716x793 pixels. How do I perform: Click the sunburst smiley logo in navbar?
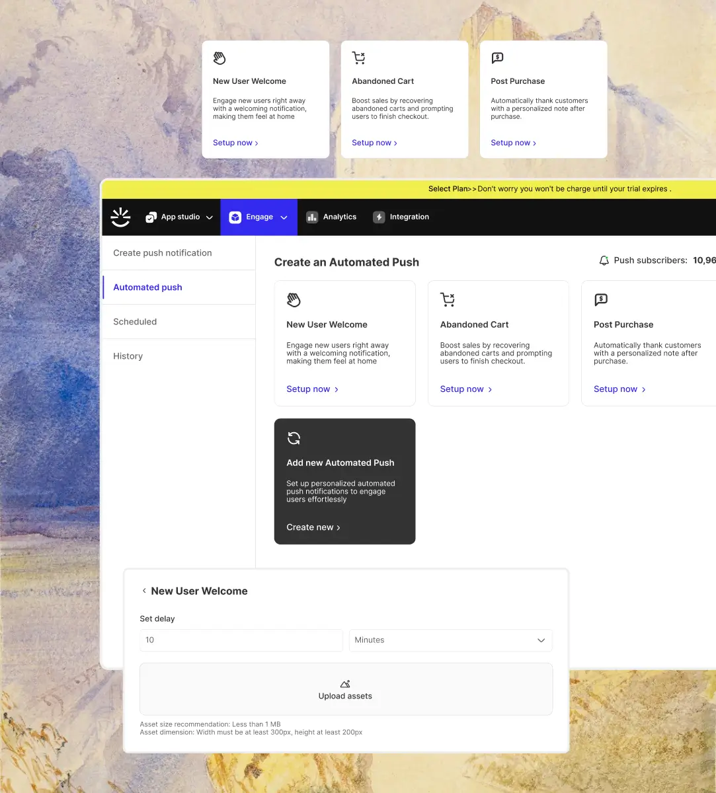[120, 217]
